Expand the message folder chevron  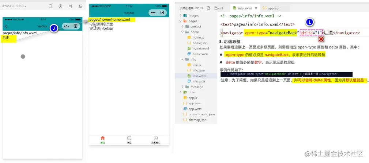[x=182, y=87]
